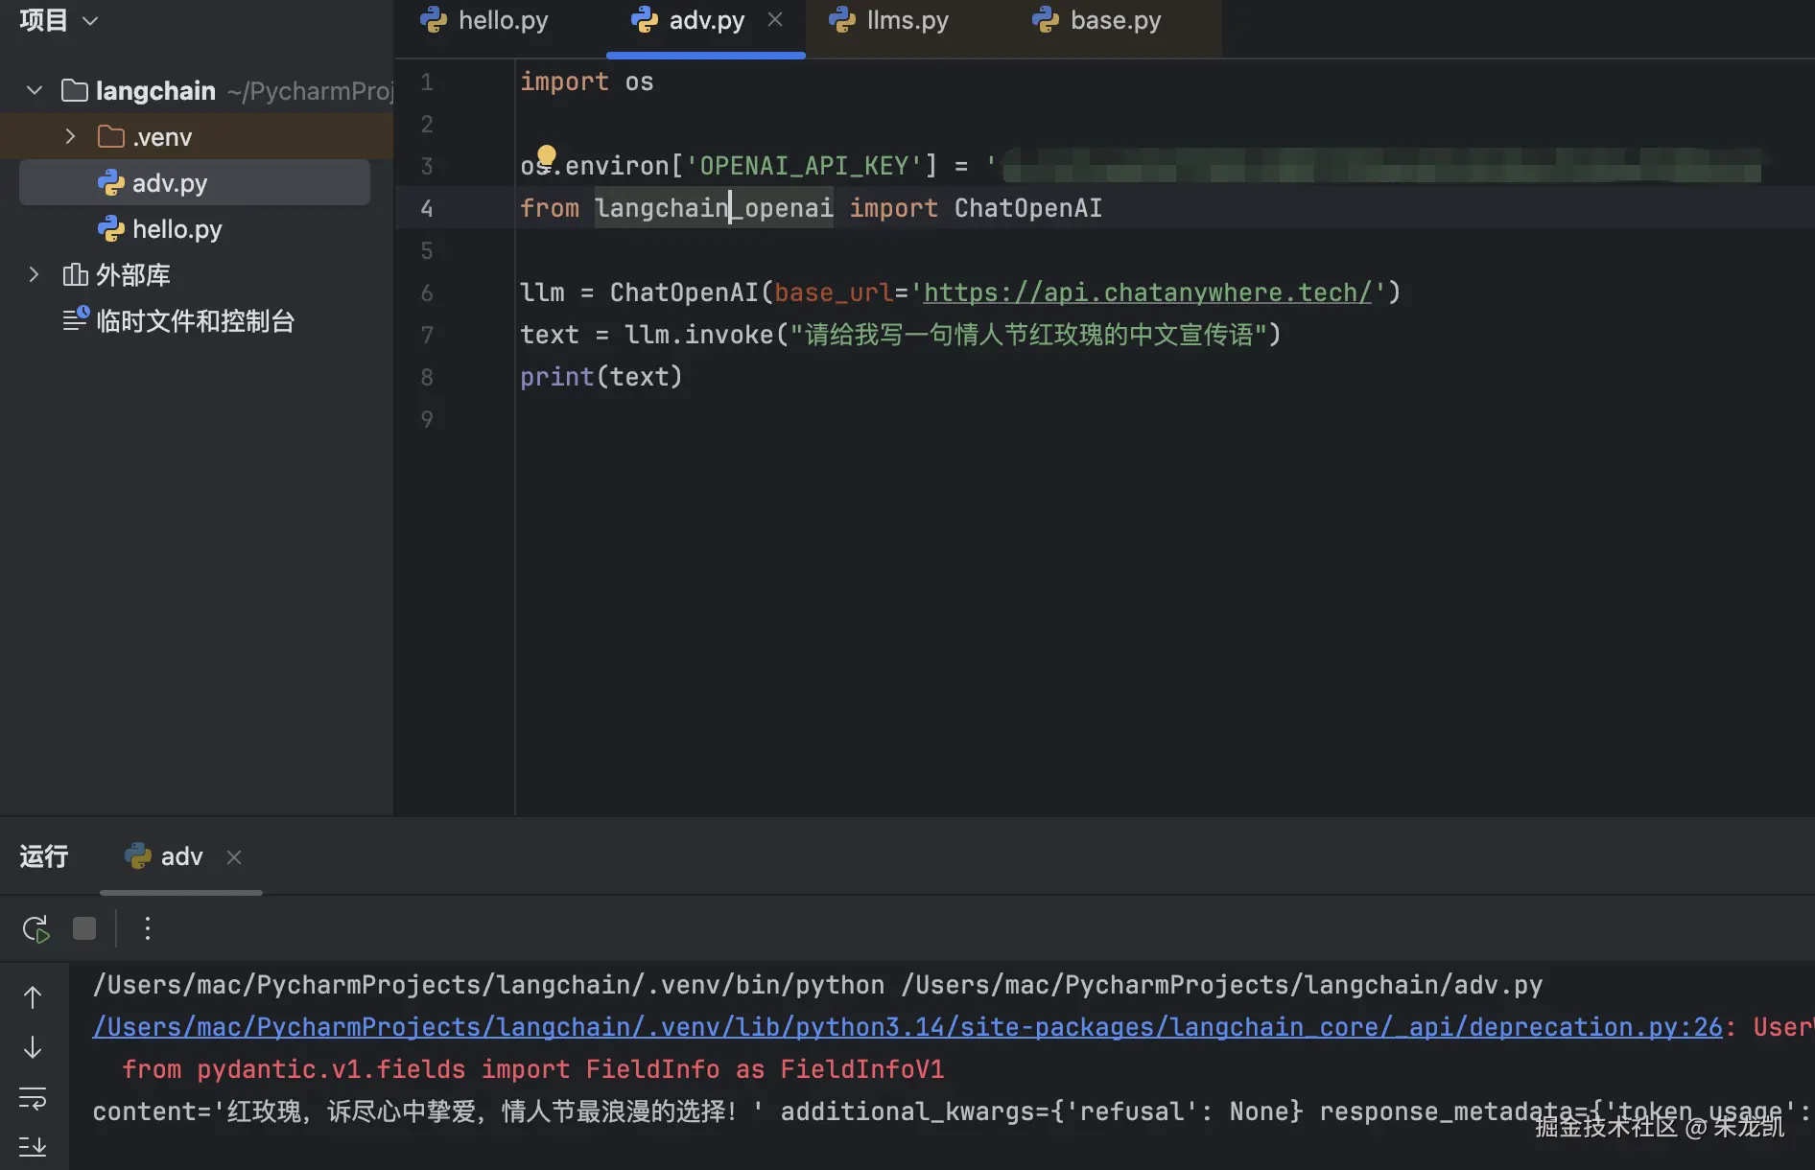Expand the 外部库 node
Image resolution: width=1815 pixels, height=1170 pixels.
(x=35, y=275)
